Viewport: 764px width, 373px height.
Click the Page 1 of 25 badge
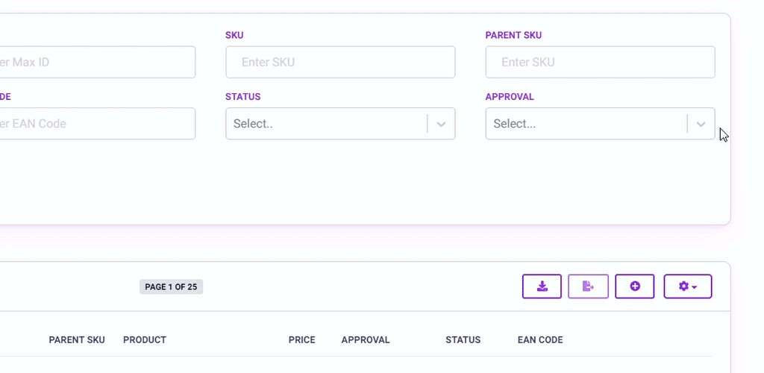(x=171, y=286)
